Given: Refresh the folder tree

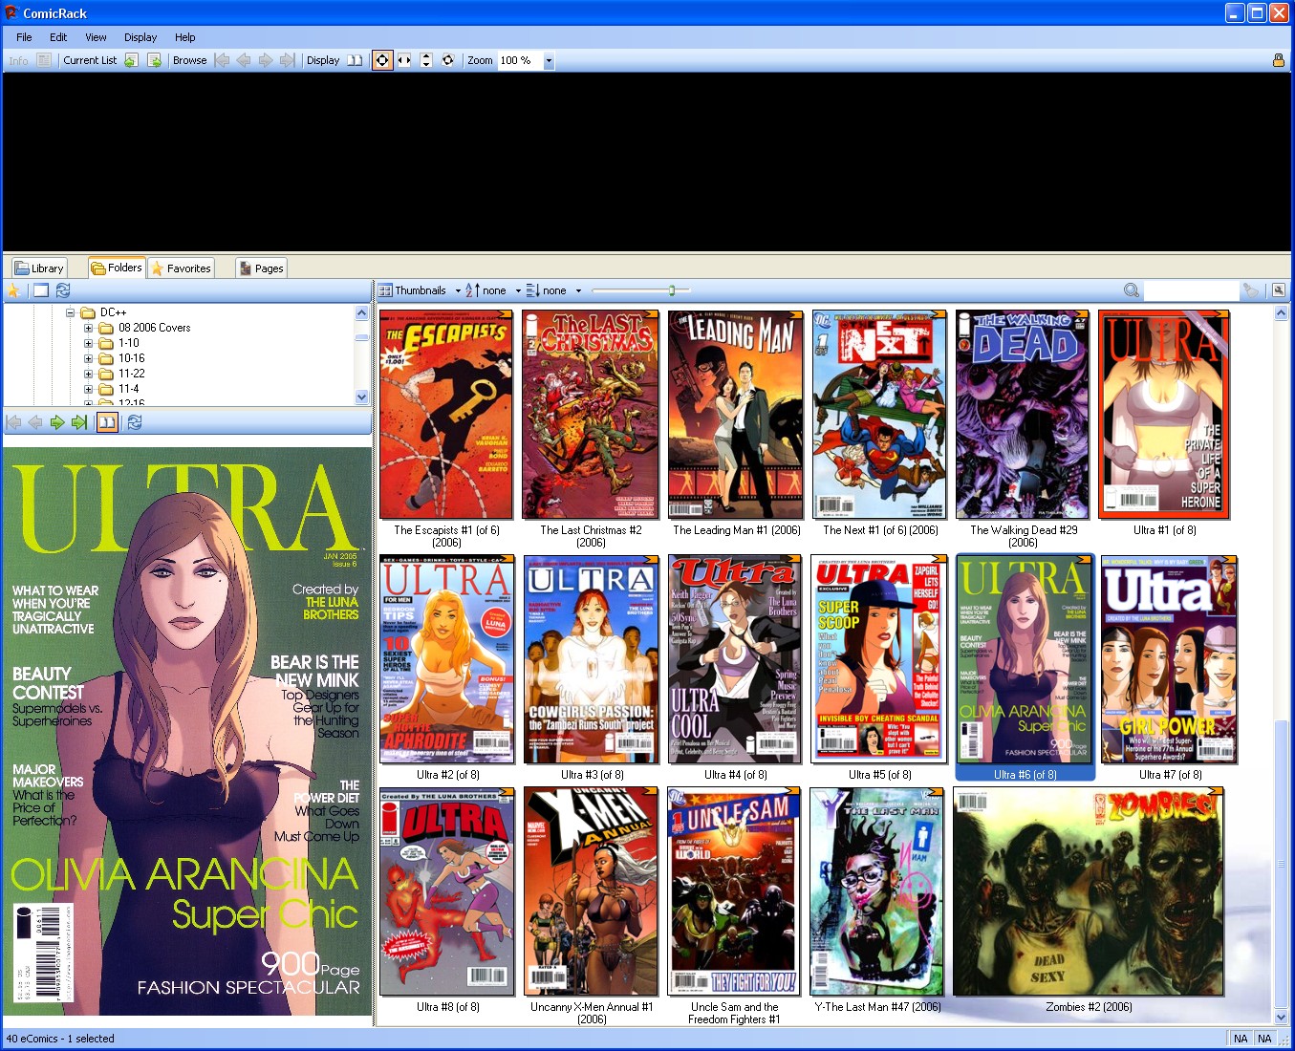Looking at the screenshot, I should tap(63, 290).
